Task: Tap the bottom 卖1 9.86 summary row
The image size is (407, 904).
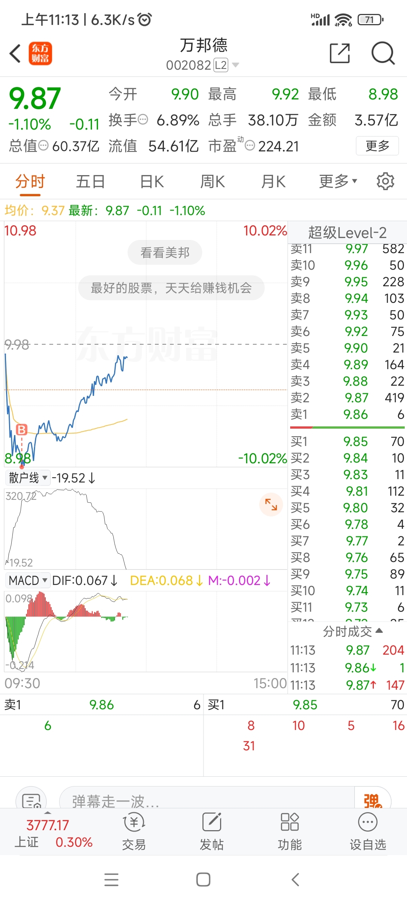Action: pyautogui.click(x=102, y=705)
